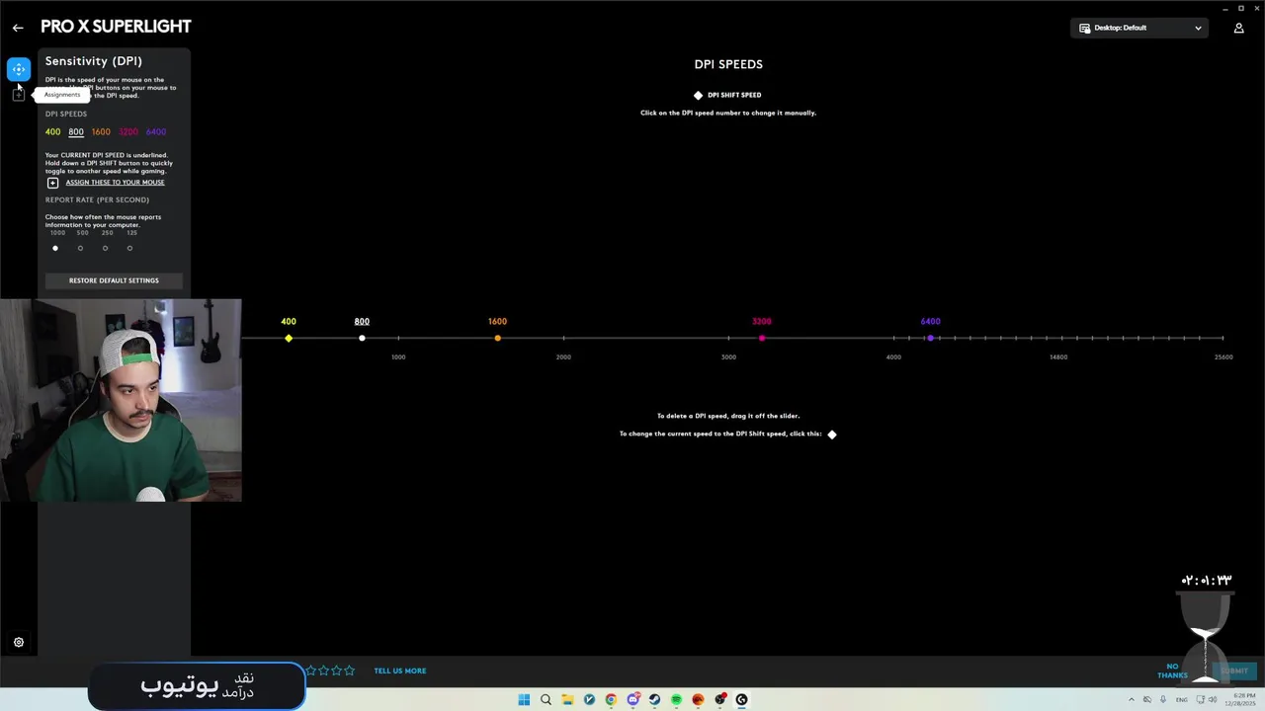Set report rate to 500
The height and width of the screenshot is (711, 1265).
(80, 248)
